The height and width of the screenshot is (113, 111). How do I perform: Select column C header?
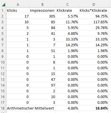point(67,4)
